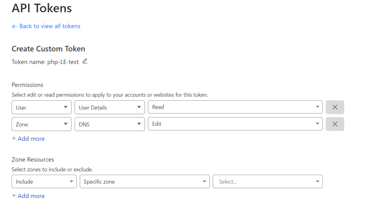Open the DNS permission dropdown
This screenshot has width=387, height=205.
coord(110,124)
